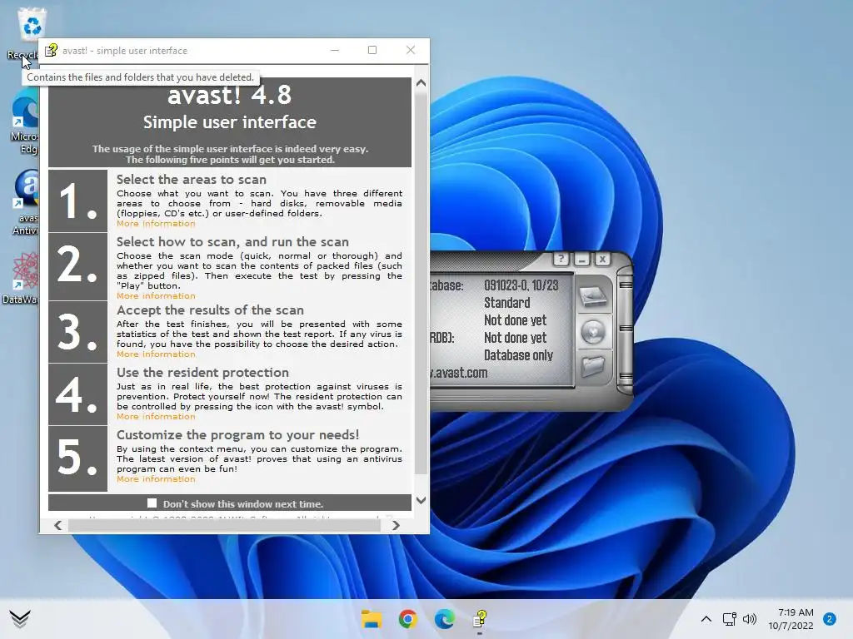Click the bottom slider grip on the avast player's right edge
Screen dimensions: 853x639
point(626,376)
